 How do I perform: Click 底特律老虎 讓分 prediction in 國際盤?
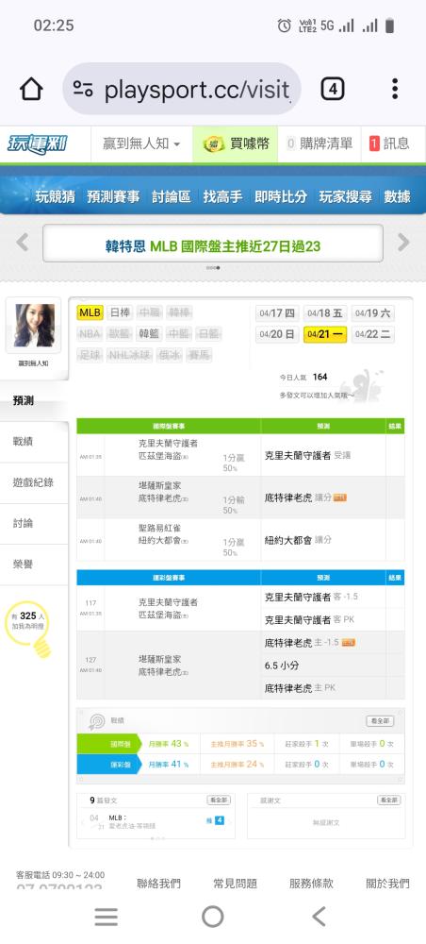point(305,497)
